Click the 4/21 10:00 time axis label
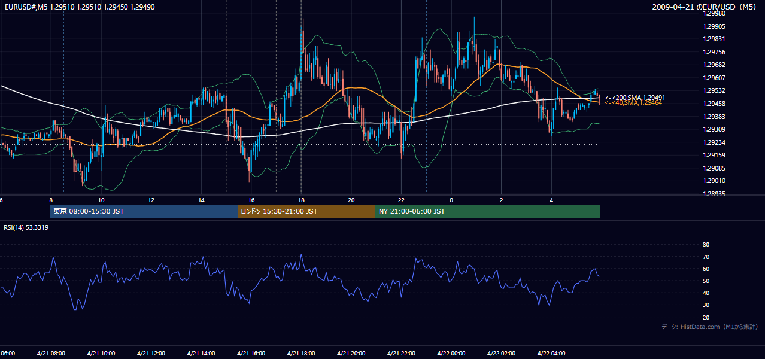 (x=100, y=354)
